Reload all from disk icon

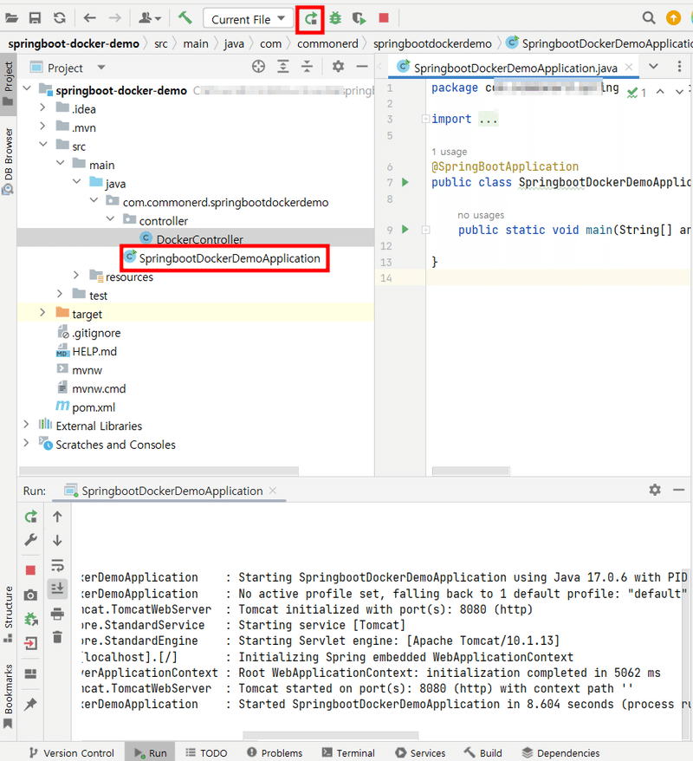click(x=60, y=18)
